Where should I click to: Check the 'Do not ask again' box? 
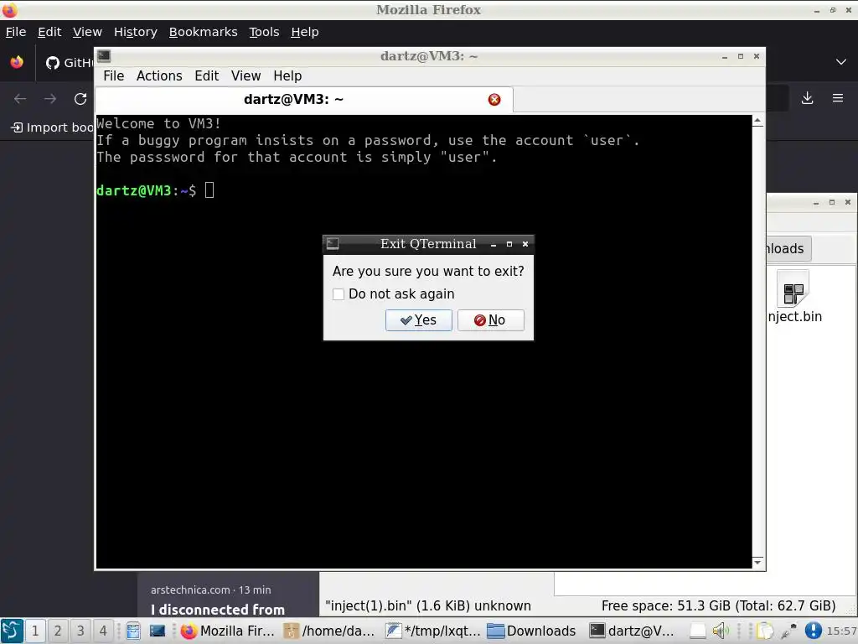tap(339, 294)
